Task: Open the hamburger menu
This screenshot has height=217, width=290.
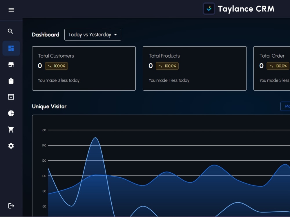Action: click(11, 10)
